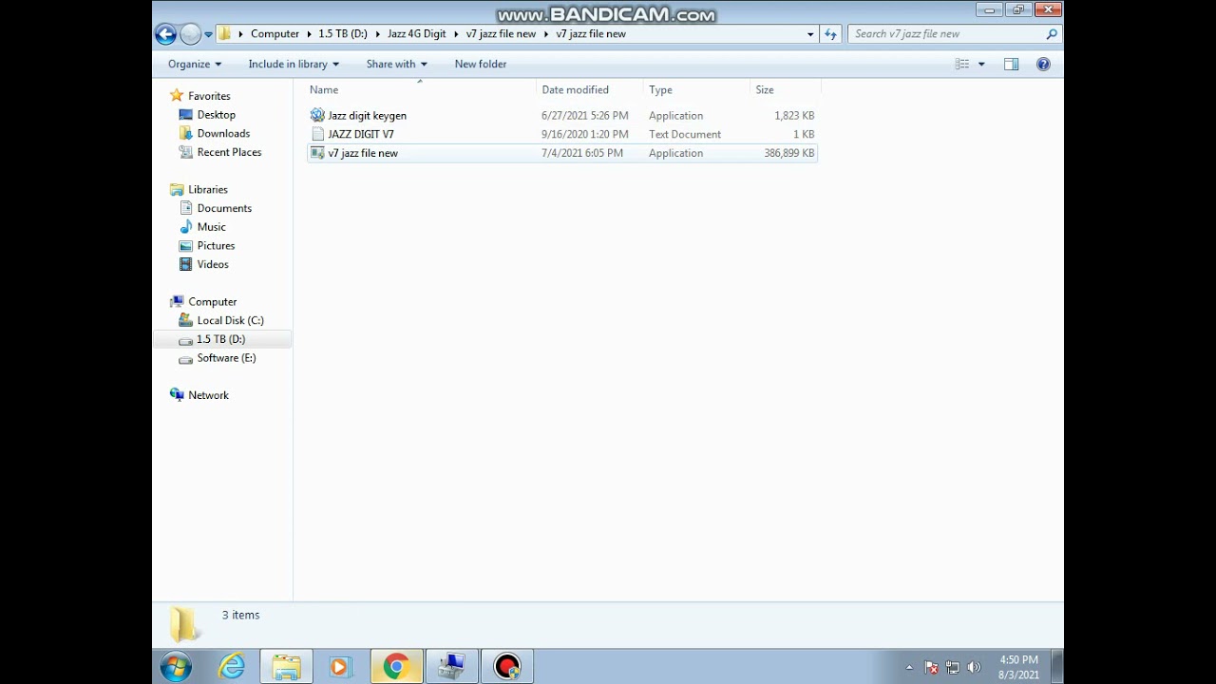1216x684 pixels.
Task: Open the network tray icon
Action: click(x=953, y=668)
